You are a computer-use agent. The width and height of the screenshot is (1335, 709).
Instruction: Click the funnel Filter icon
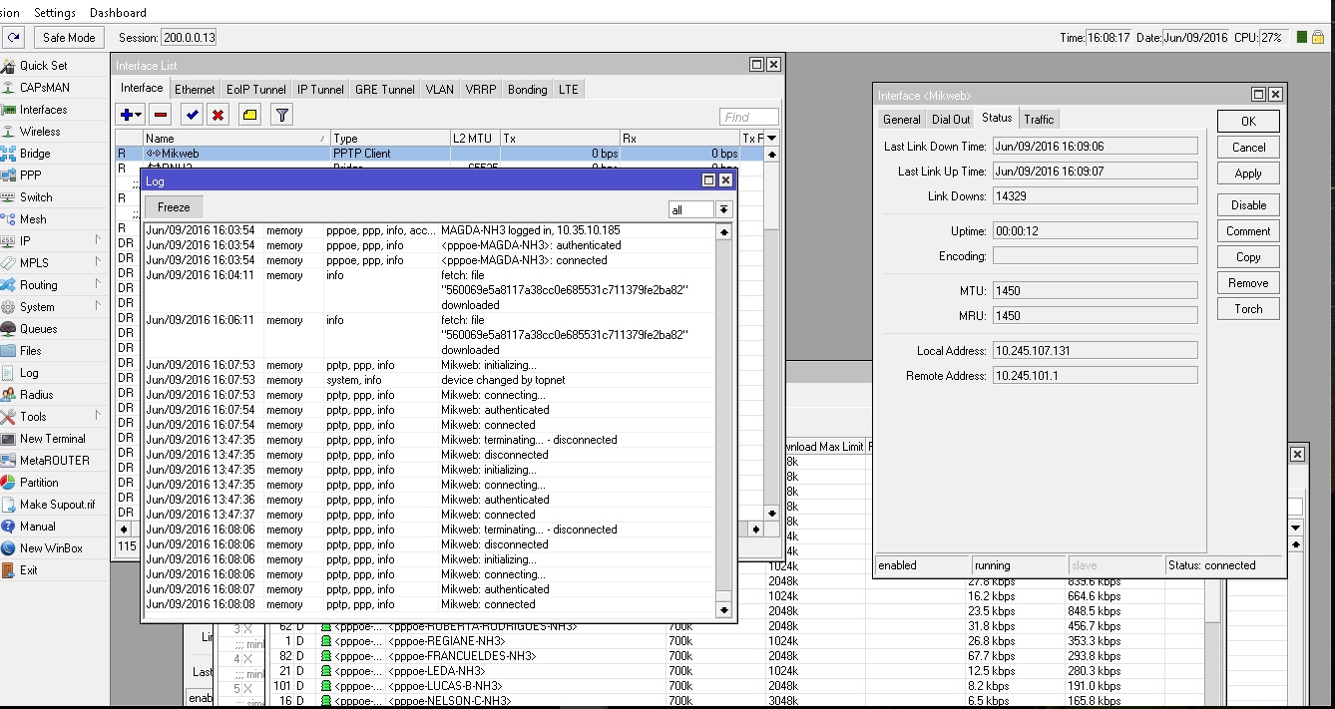point(282,115)
